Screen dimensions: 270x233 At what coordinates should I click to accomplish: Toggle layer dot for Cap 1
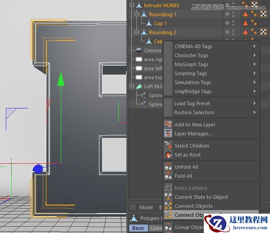coord(227,23)
